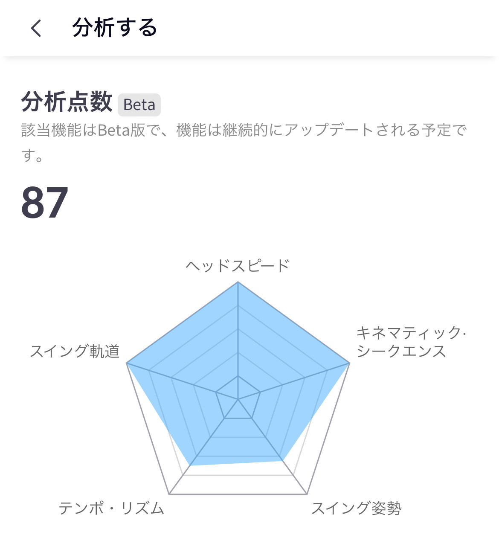This screenshot has width=499, height=555.
Task: Click the center point of the radar chart
Action: pyautogui.click(x=238, y=399)
